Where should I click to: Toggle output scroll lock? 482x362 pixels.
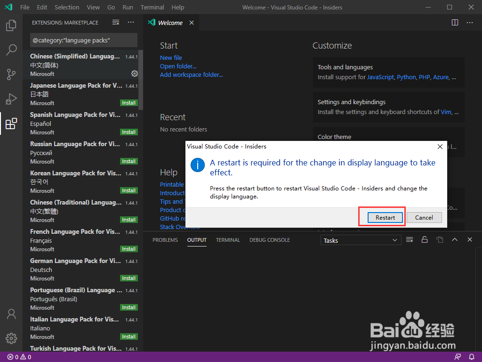point(425,239)
